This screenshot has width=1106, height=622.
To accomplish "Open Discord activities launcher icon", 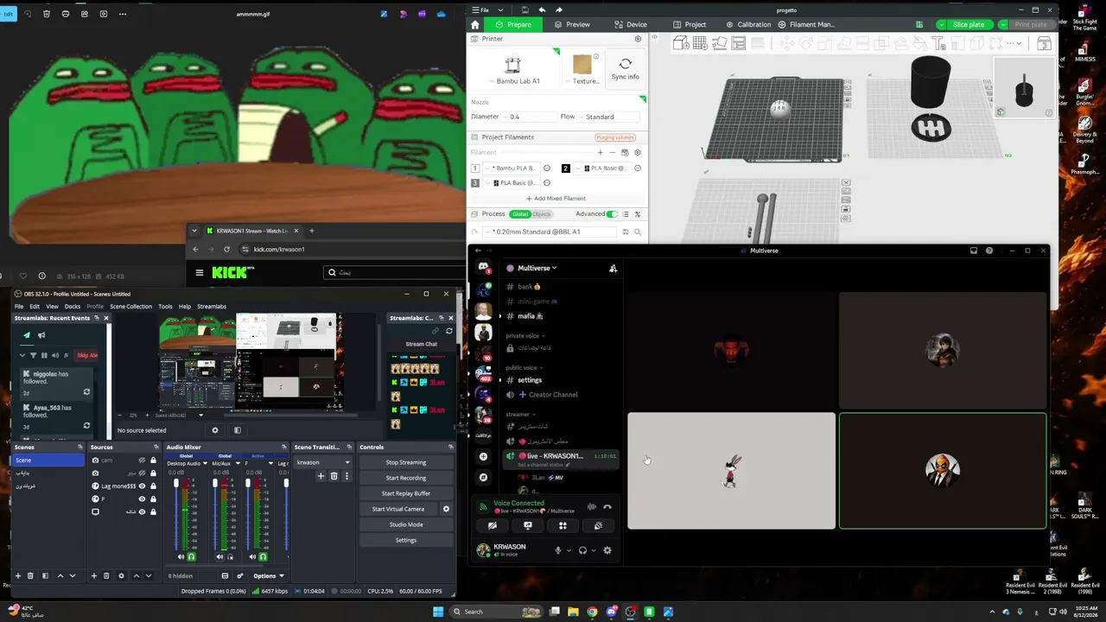I will 563,525.
